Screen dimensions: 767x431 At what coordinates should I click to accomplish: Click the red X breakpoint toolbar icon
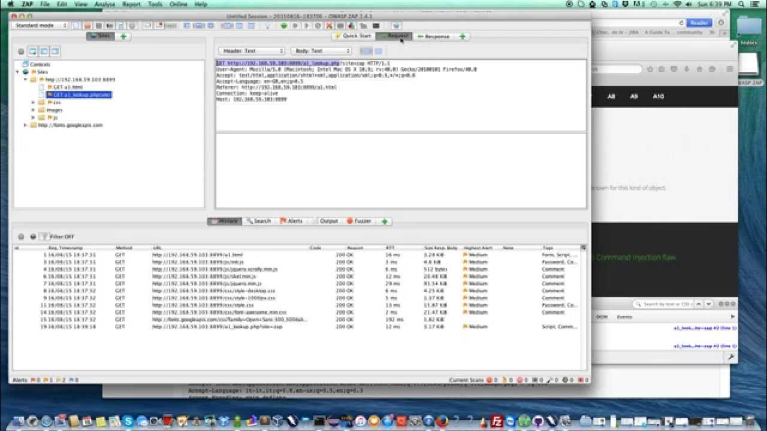tap(328, 25)
